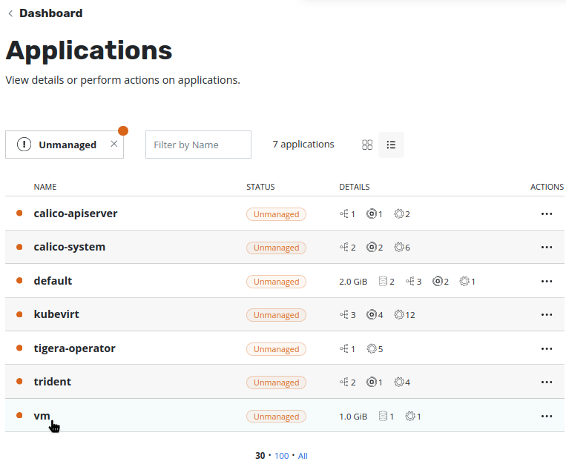Click storage volume icon in vm row
This screenshot has height=467, width=566.
[x=383, y=416]
